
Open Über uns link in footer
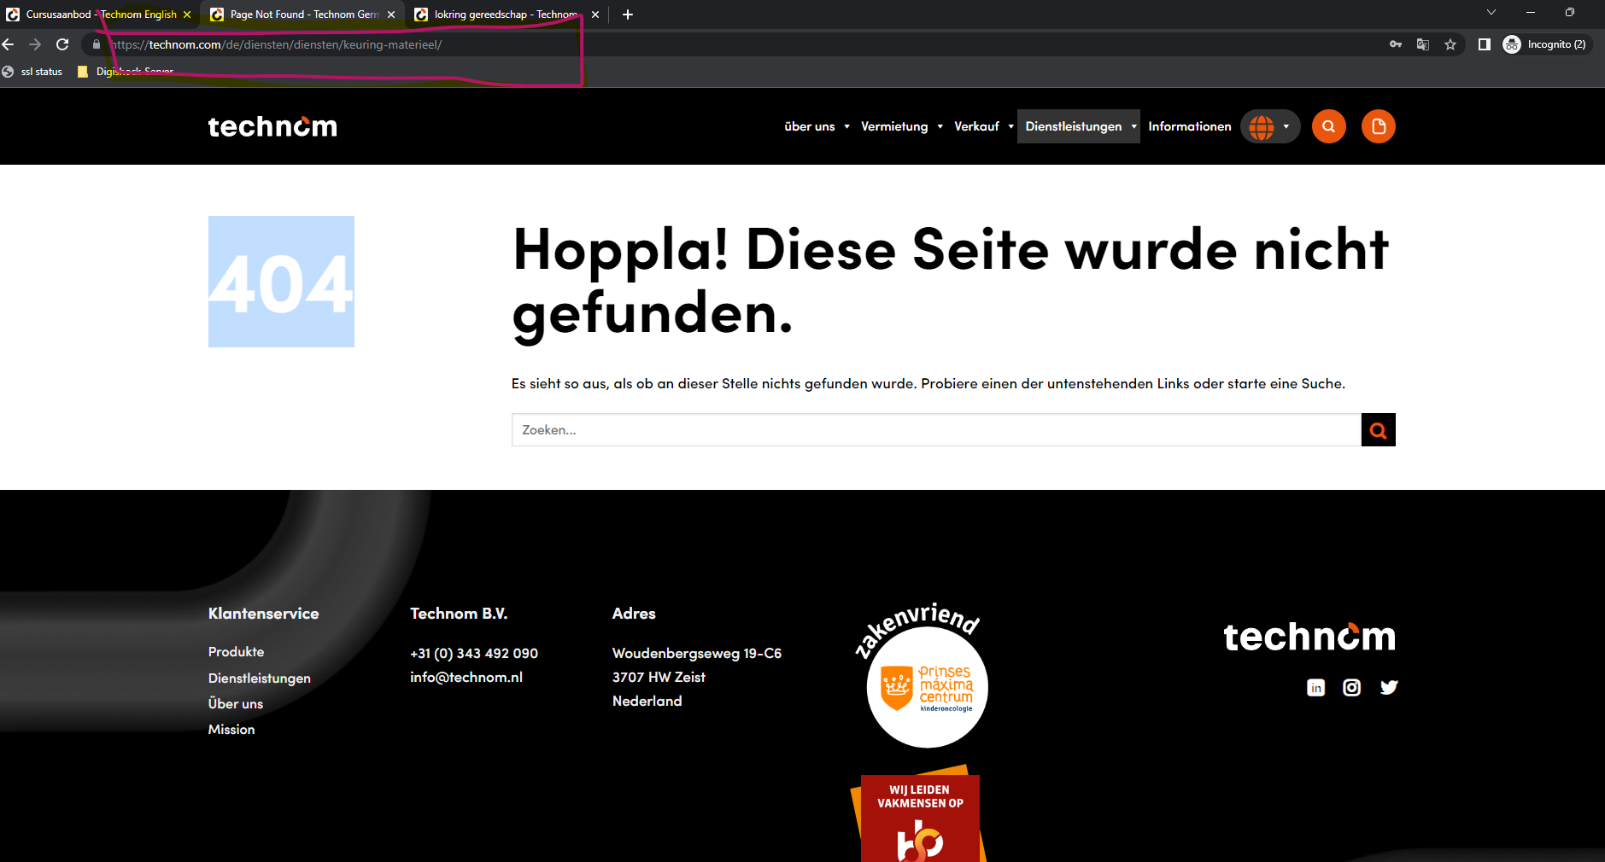click(x=236, y=704)
